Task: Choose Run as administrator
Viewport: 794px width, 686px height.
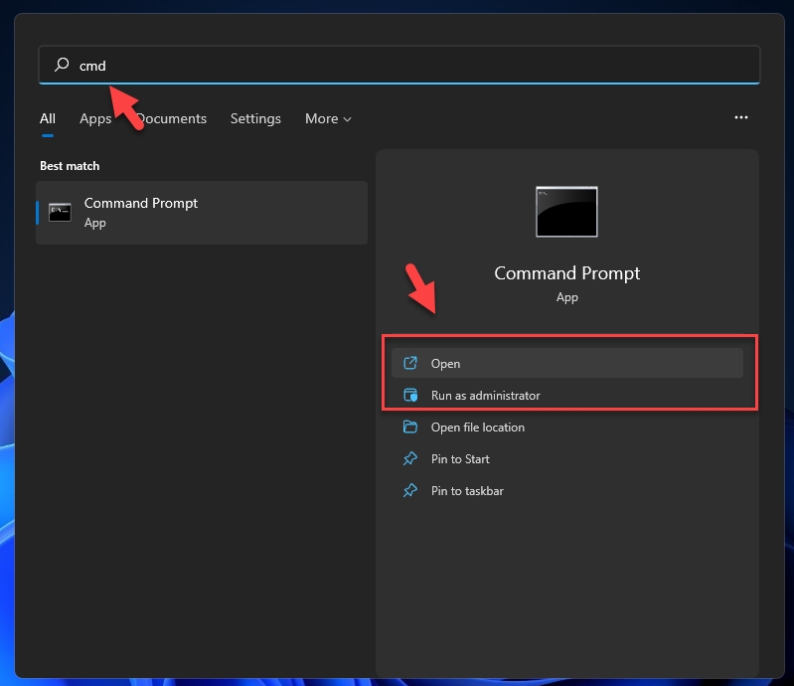Action: (567, 395)
